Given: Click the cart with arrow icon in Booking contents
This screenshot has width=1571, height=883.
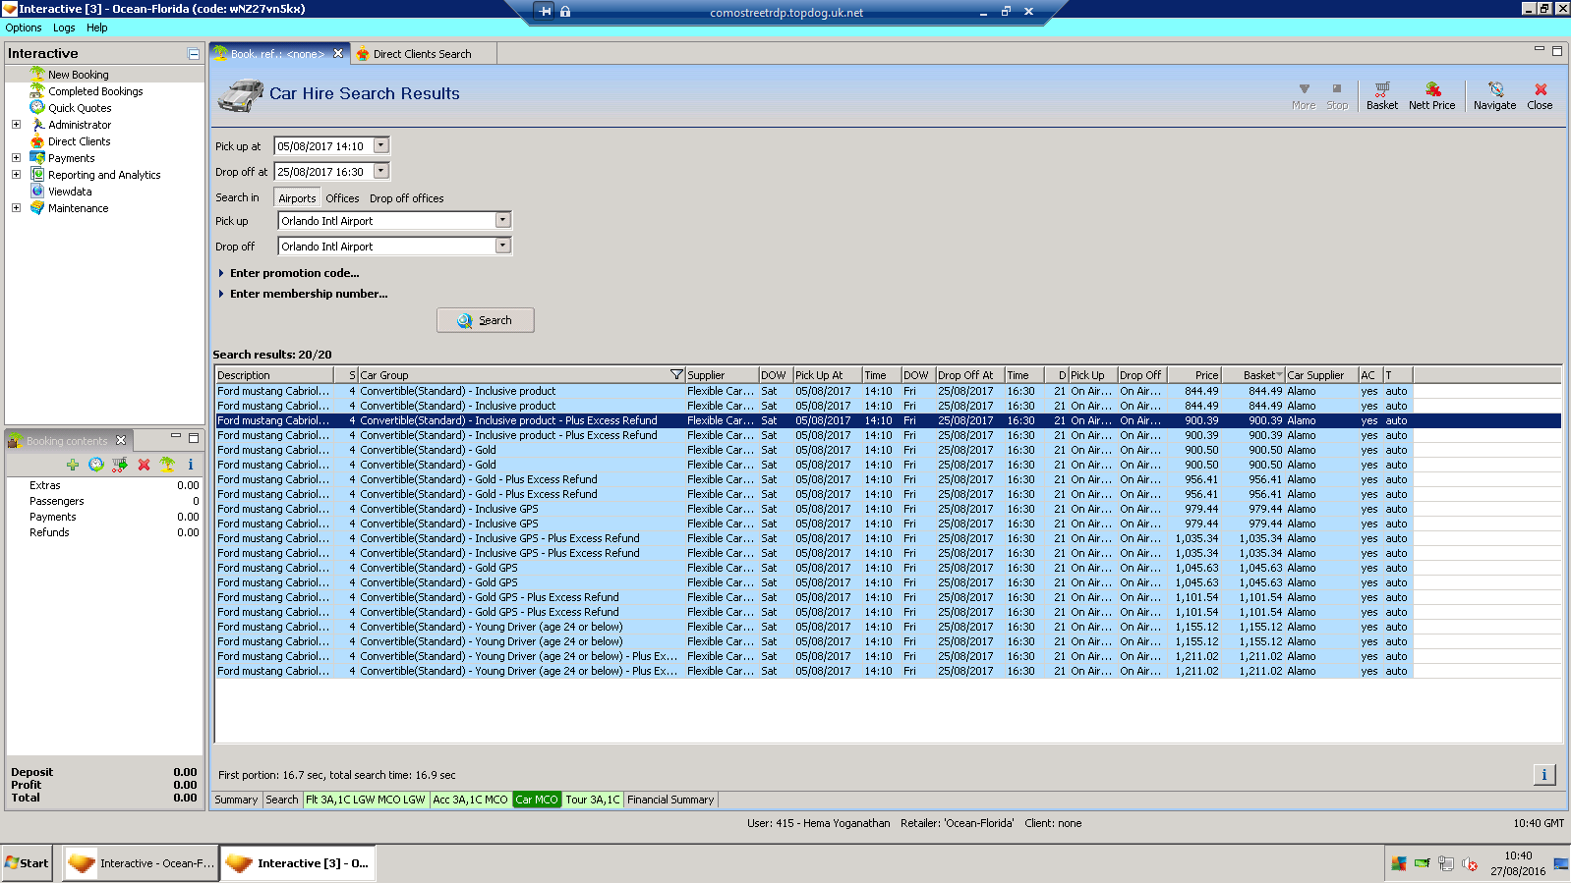Looking at the screenshot, I should [x=120, y=465].
